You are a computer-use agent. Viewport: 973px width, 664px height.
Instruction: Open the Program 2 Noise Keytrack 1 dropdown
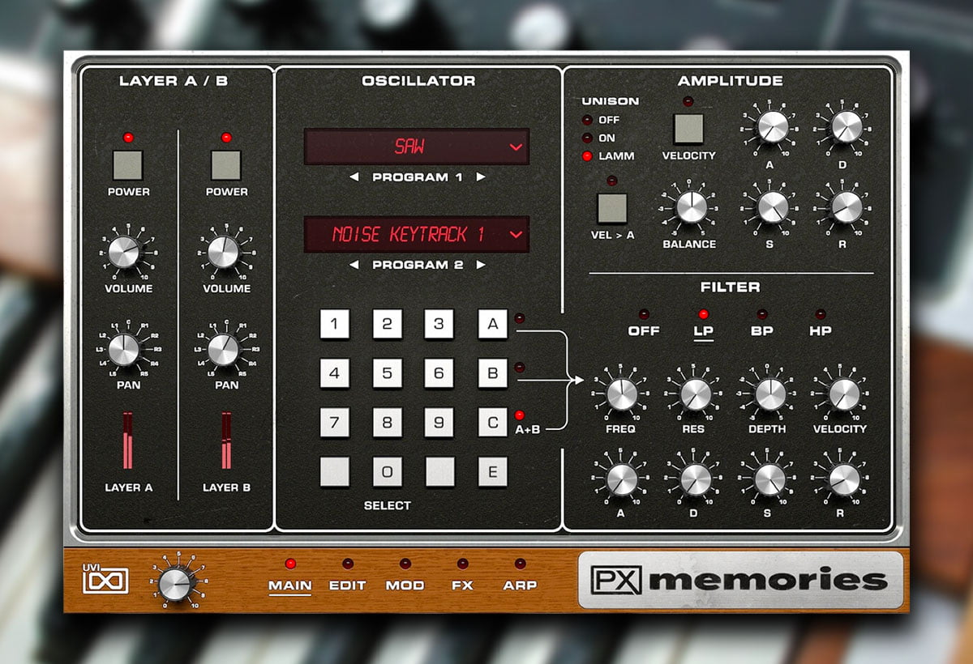point(417,235)
